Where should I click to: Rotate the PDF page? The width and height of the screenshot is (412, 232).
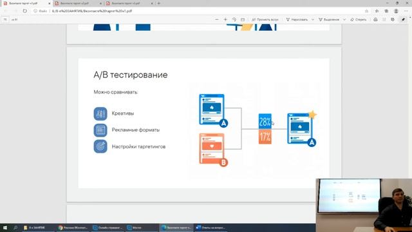(234, 19)
